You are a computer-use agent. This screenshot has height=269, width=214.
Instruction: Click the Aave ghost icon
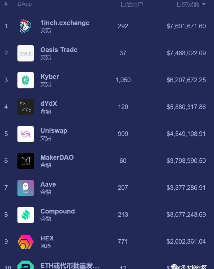[x=26, y=188]
